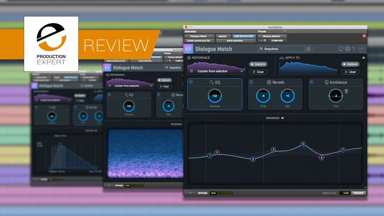
Task: Click the Ambience Trim knob showing -2
Action: click(x=336, y=96)
